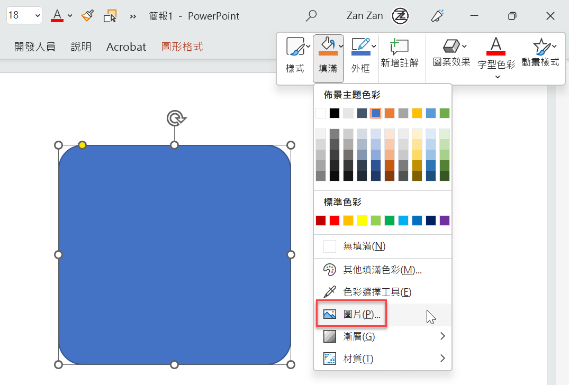Click the 字型色彩 red A icon
This screenshot has height=385, width=569.
click(x=496, y=47)
